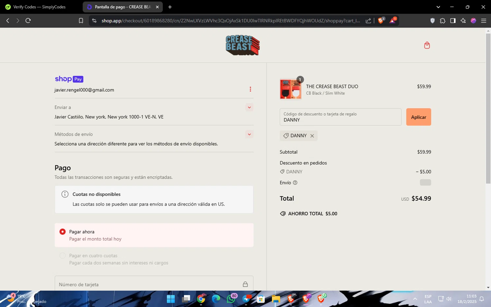
Task: Open Brave Rewards triangle icon
Action: (x=392, y=20)
